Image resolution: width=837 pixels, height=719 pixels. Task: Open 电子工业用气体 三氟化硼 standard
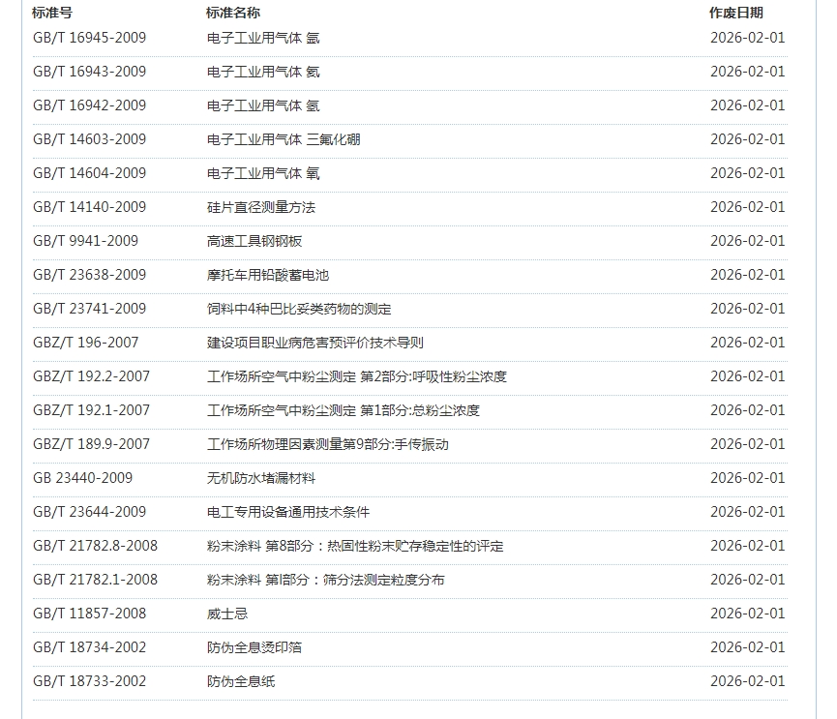pos(284,139)
